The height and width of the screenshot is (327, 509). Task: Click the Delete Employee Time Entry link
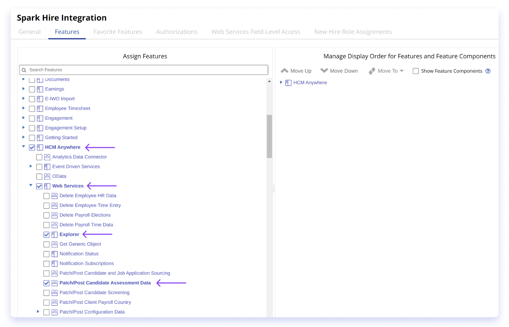90,205
